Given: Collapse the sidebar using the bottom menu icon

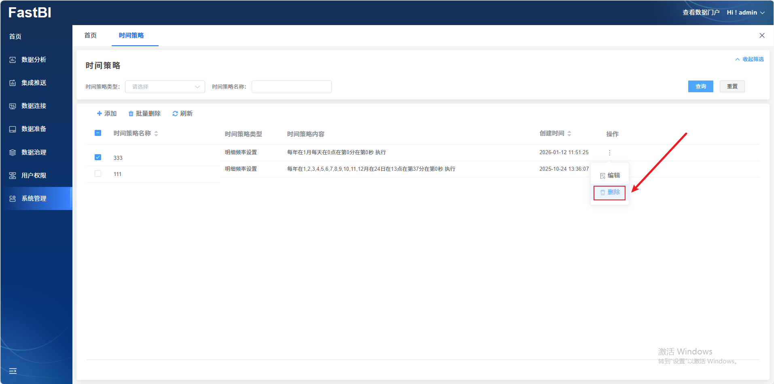Looking at the screenshot, I should [13, 371].
